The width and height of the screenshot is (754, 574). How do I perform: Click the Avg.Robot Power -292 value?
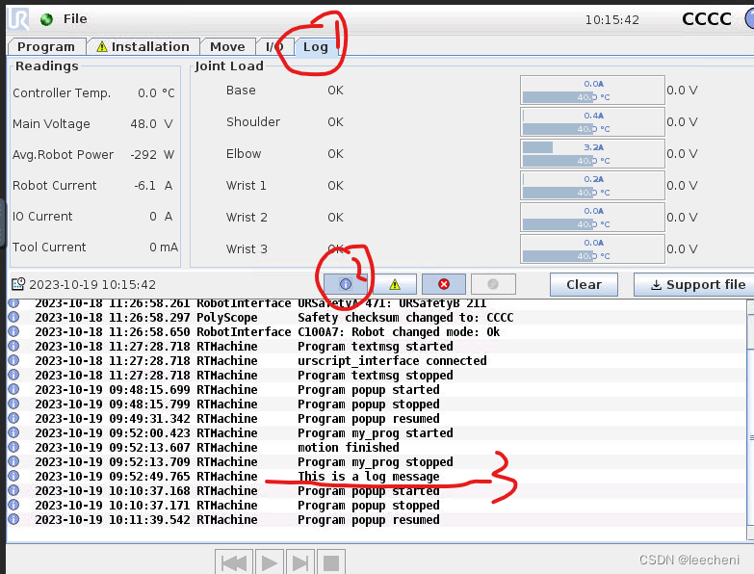click(143, 155)
